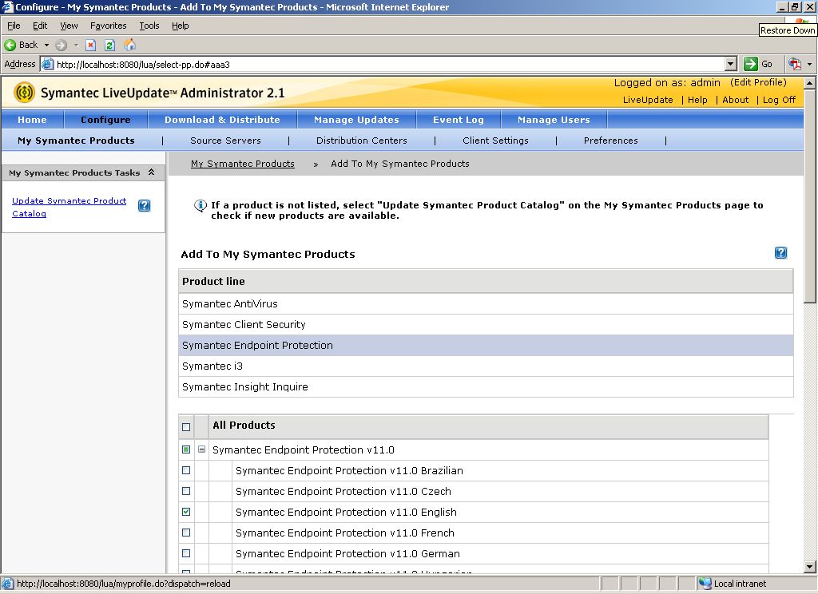Uncheck Symantec Endpoint Protection v11.0 English

click(x=186, y=512)
